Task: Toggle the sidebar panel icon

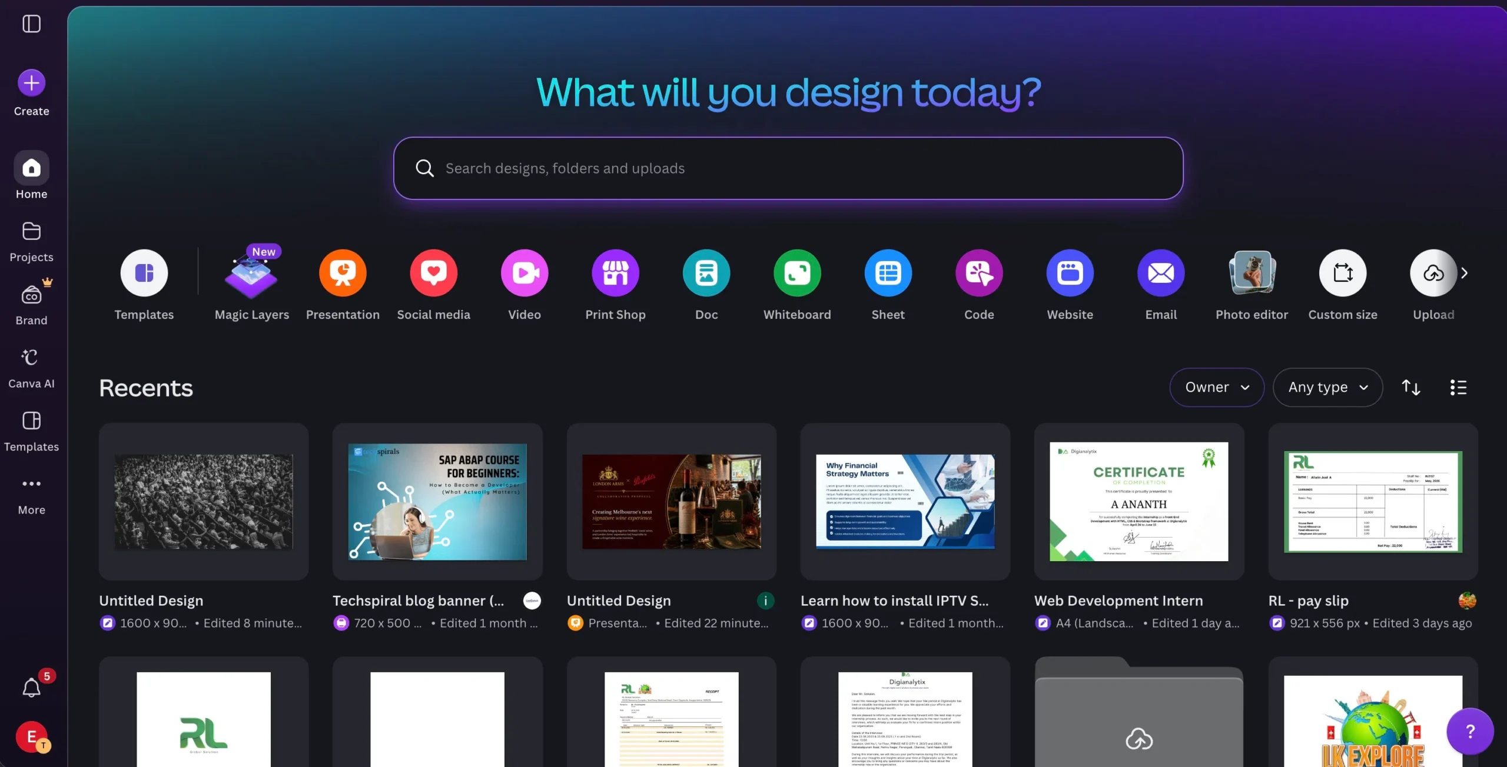Action: 31,24
